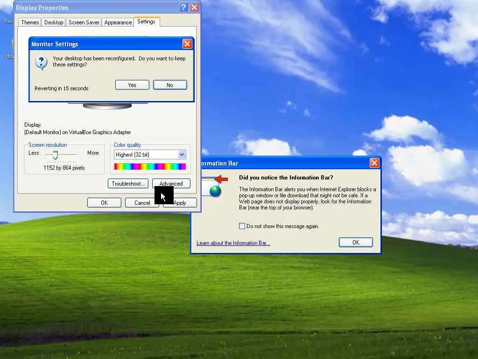Close the Information Bar dialog
Image resolution: width=478 pixels, height=359 pixels.
tap(374, 163)
